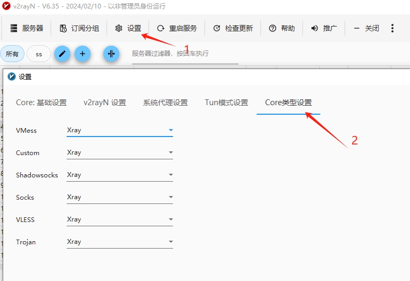
Task: Open the Trojan core type dropdown
Action: (120, 242)
